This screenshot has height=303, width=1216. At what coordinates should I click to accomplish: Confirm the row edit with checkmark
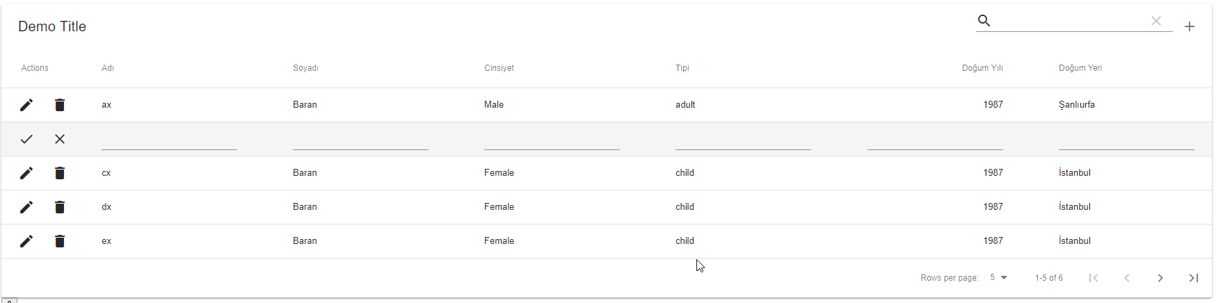[x=26, y=139]
